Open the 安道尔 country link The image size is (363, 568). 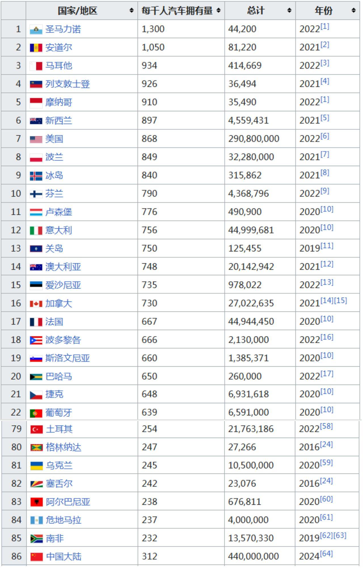(x=59, y=47)
